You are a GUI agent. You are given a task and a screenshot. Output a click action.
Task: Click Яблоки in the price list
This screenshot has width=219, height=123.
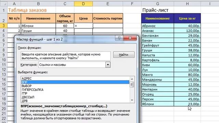click(x=157, y=104)
